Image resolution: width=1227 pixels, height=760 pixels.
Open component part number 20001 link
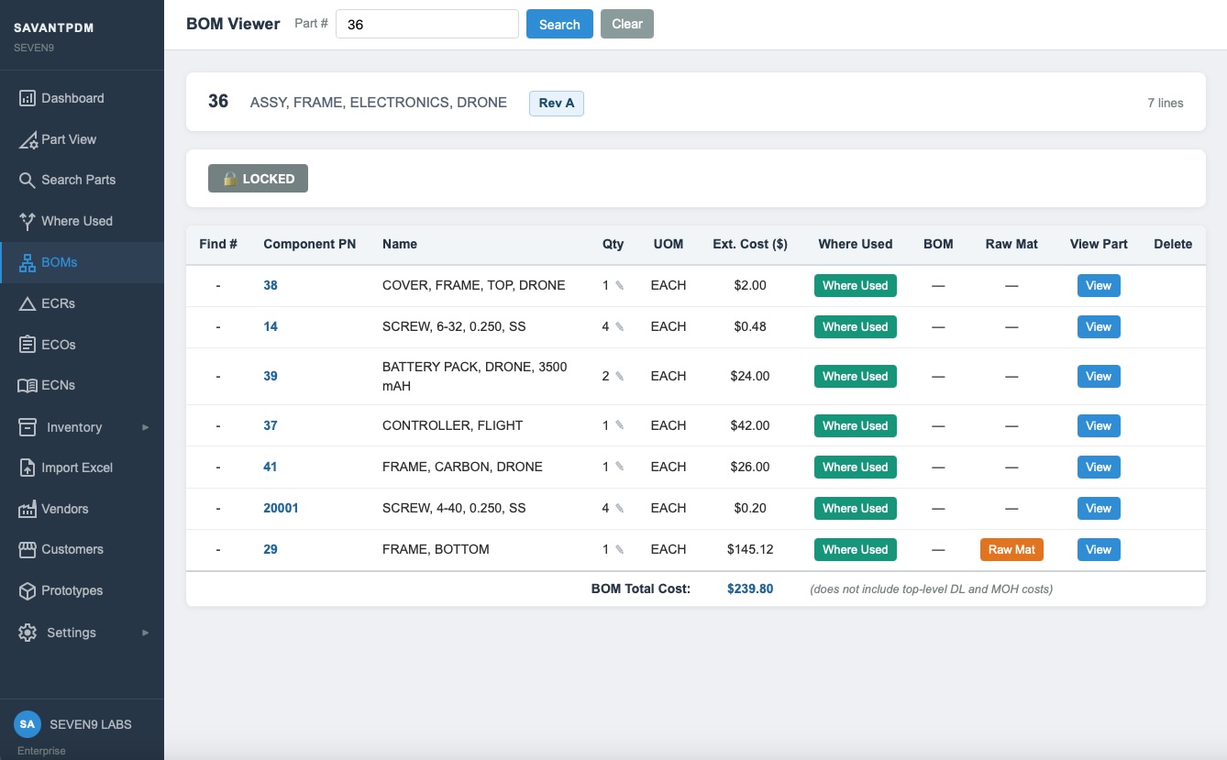coord(281,508)
